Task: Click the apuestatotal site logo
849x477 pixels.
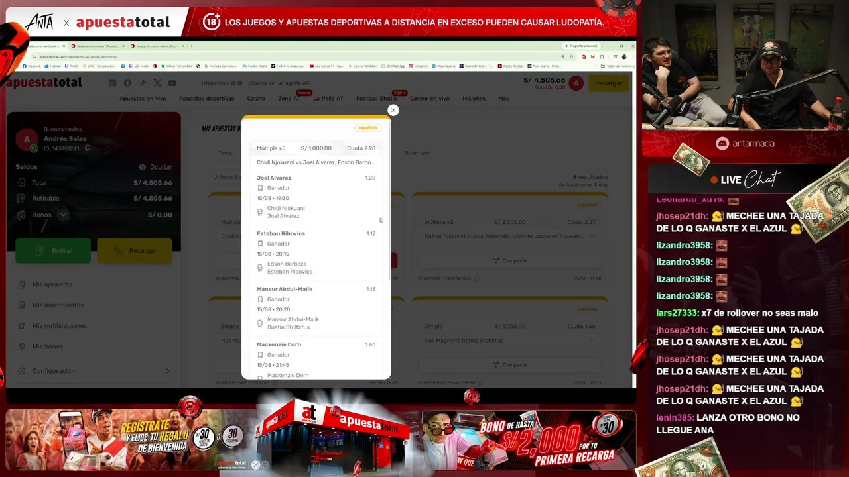Action: [x=44, y=83]
